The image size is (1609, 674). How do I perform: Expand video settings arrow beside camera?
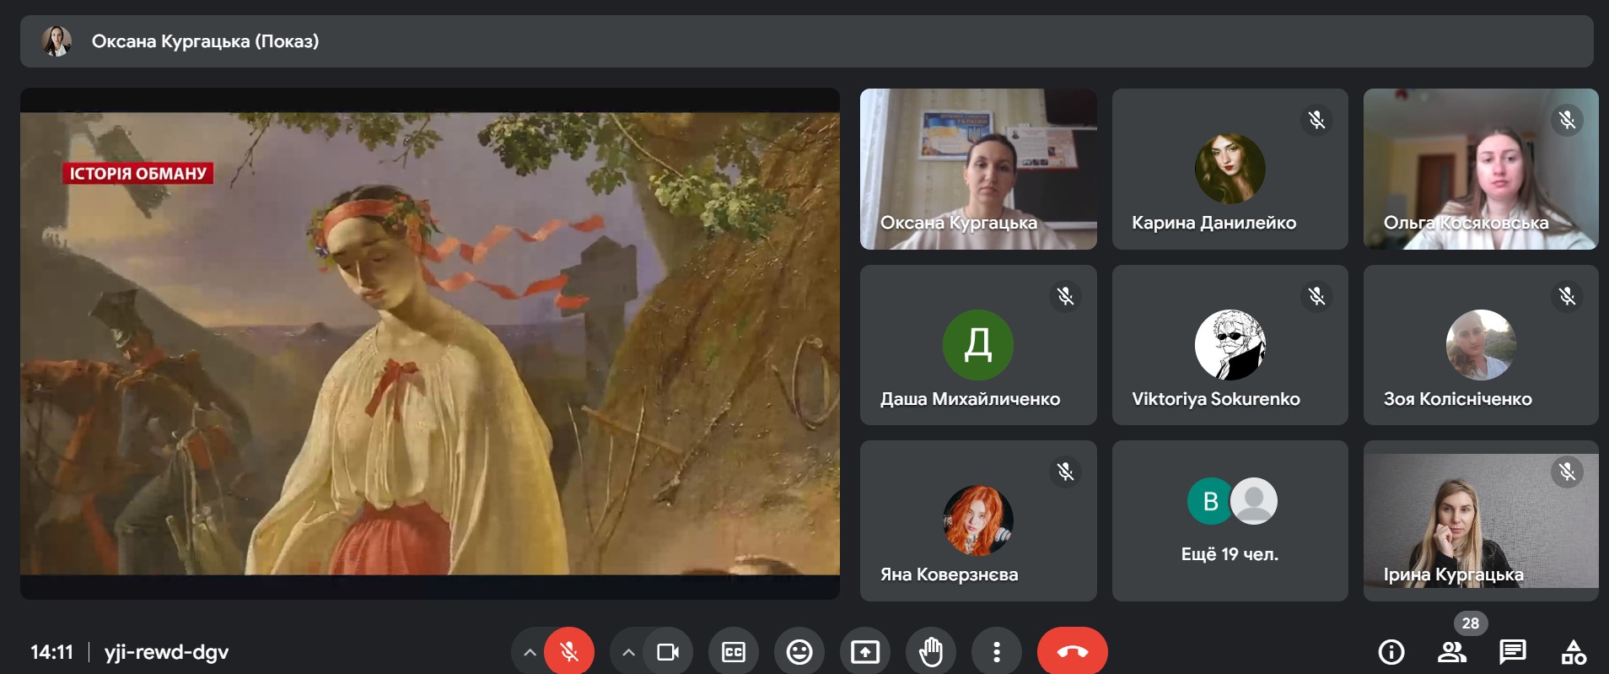[628, 652]
